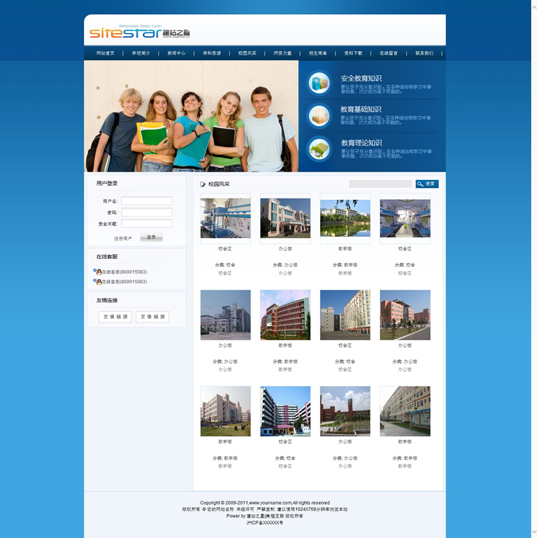Open the 新闻中心 navigation item

177,53
